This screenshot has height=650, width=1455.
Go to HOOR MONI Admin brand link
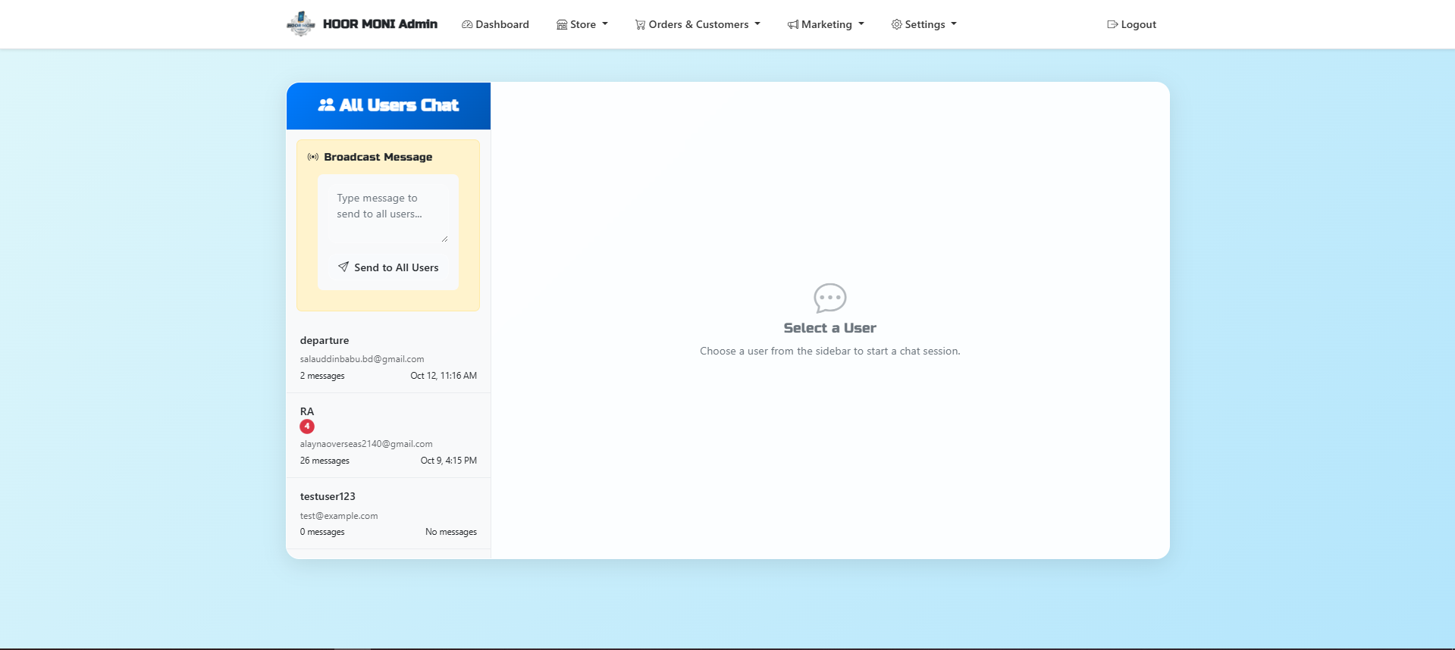click(362, 24)
